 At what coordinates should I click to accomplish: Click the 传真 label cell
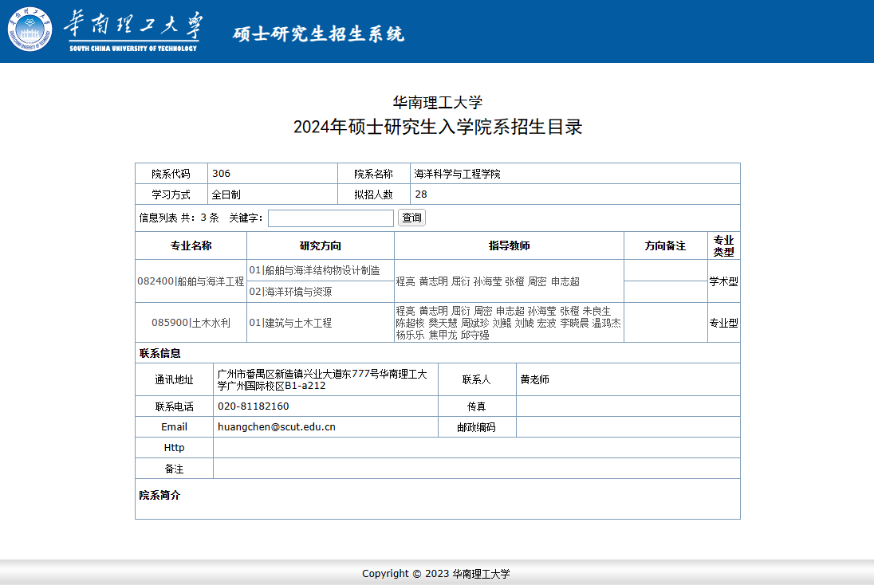point(477,406)
